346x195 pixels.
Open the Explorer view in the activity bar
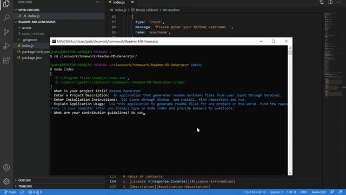click(6, 4)
